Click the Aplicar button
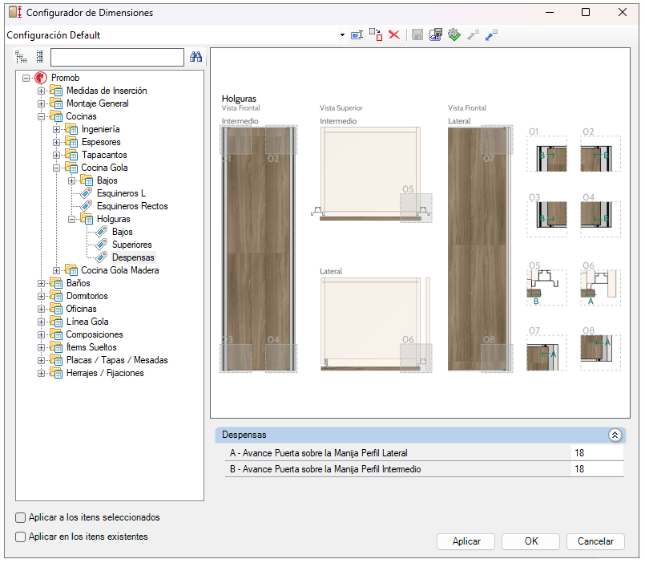The height and width of the screenshot is (567, 645). coord(466,541)
